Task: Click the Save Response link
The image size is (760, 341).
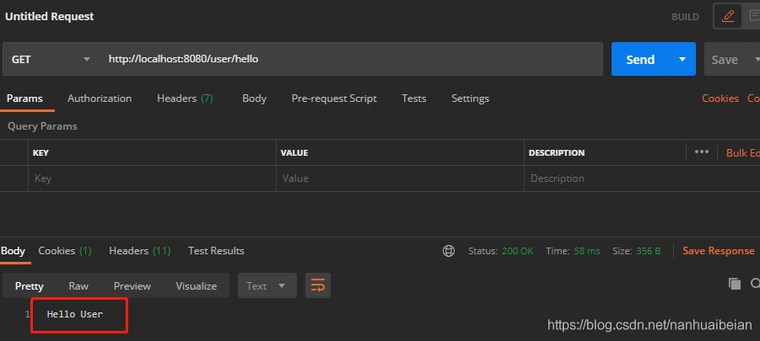Action: 718,251
